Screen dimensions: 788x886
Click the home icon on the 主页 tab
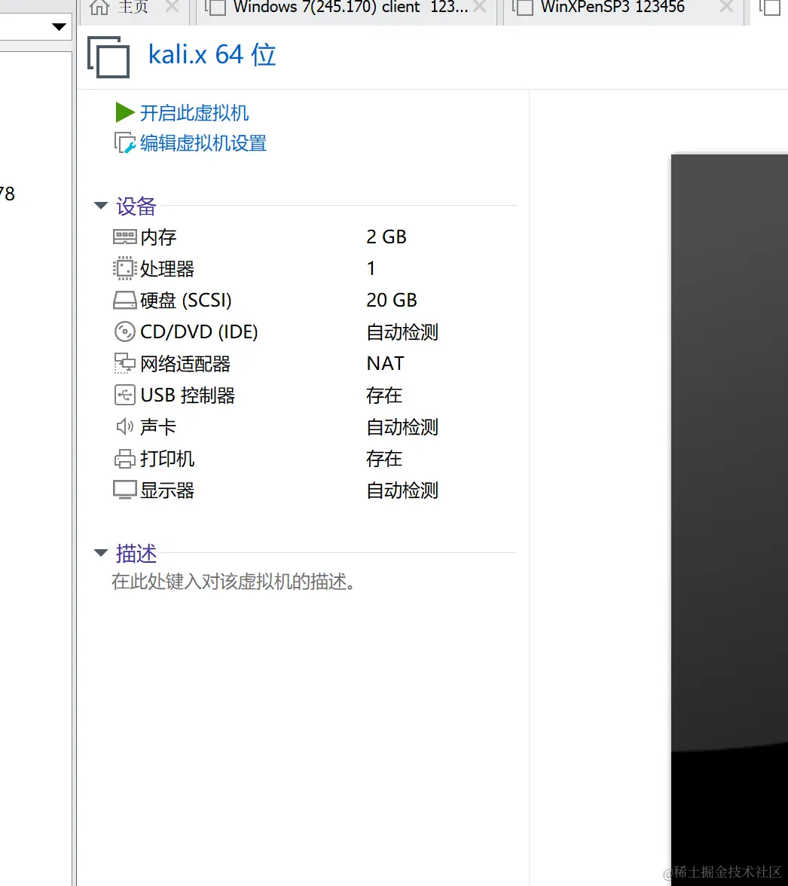99,8
